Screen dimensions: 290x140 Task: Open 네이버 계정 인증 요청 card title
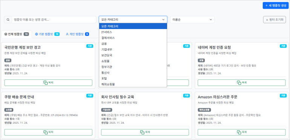(x=214, y=47)
